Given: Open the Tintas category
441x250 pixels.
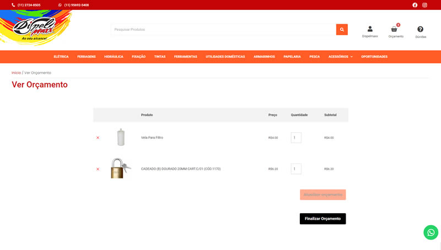Looking at the screenshot, I should pos(160,57).
